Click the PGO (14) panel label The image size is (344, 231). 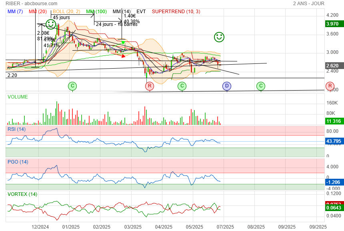pos(18,162)
